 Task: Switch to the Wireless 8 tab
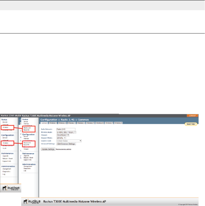118,123
